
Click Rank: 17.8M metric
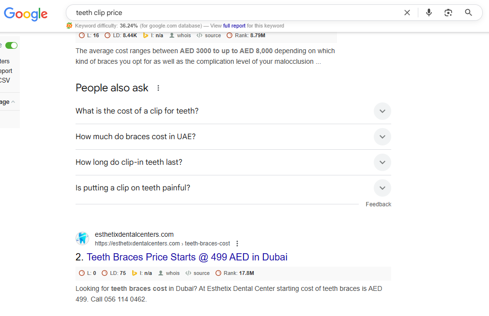[x=234, y=273]
